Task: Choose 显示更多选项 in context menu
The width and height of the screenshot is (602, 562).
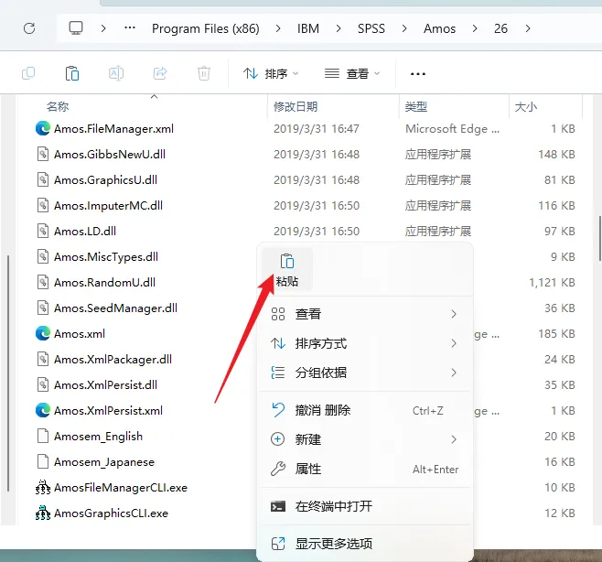Action: [x=365, y=544]
